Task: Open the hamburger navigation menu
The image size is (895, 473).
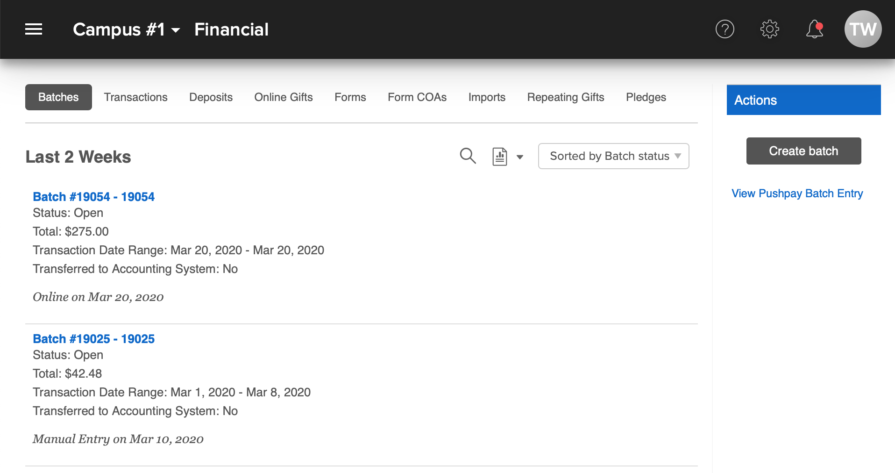Action: click(x=34, y=29)
